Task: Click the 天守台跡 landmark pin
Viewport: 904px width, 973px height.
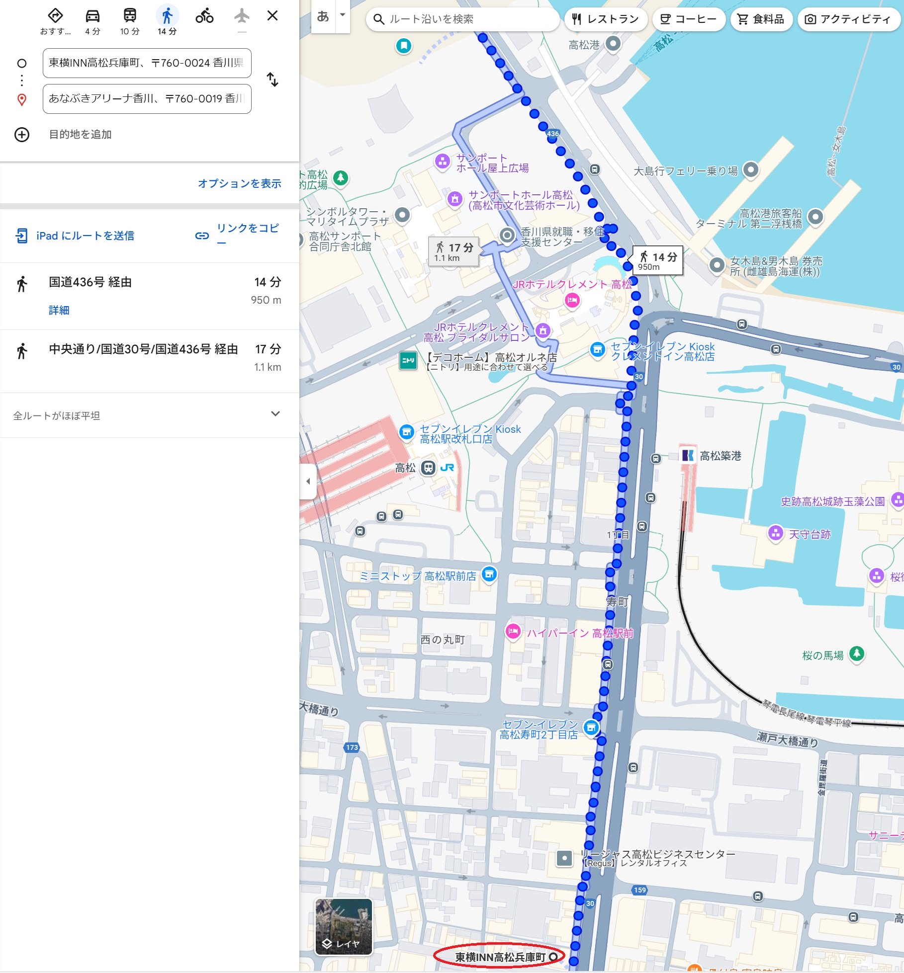Action: 775,533
